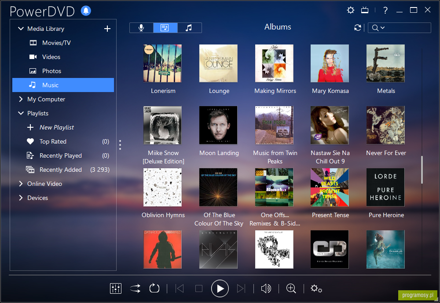Viewport: 440px width, 303px height.
Task: Open the Pure Heroine album cover
Action: [385, 187]
